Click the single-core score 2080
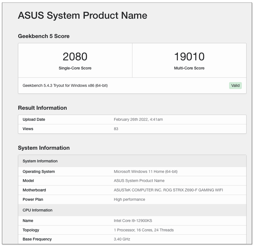This screenshot has height=247, width=254. (x=75, y=57)
